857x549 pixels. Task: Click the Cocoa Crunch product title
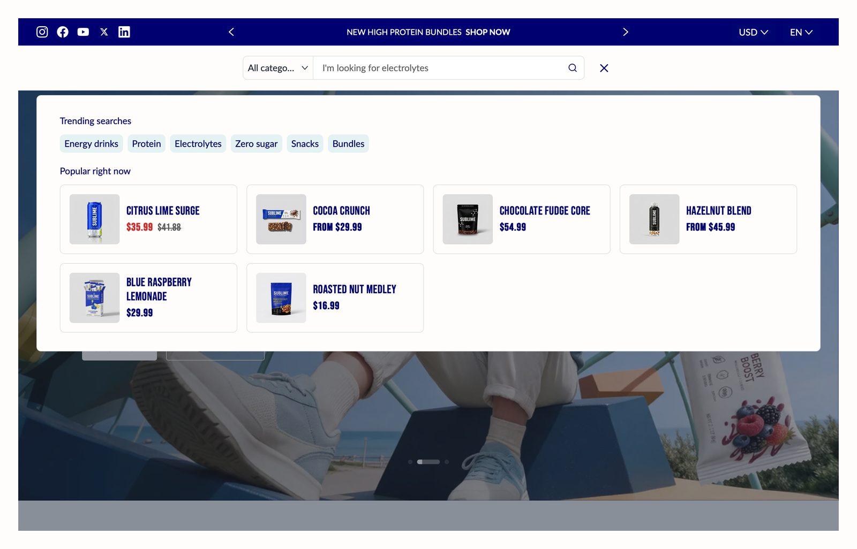click(x=342, y=211)
